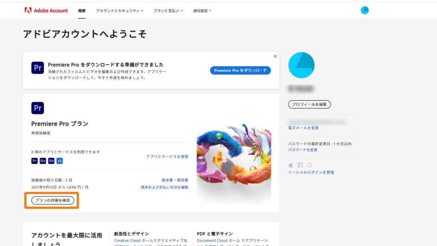
Task: Click the Google social login icon
Action: [x=310, y=165]
